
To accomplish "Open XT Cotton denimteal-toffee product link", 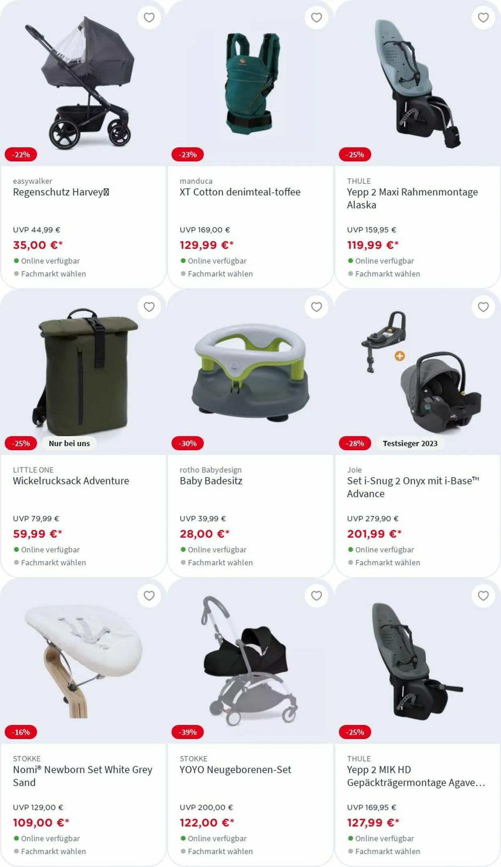I will (x=240, y=192).
